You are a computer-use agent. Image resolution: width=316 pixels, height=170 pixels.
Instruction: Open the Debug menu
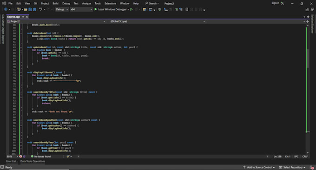coord(66,3)
